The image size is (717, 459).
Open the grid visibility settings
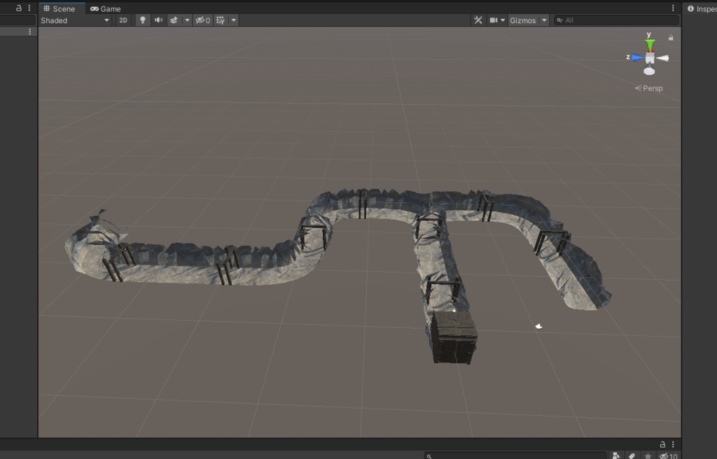coord(233,20)
